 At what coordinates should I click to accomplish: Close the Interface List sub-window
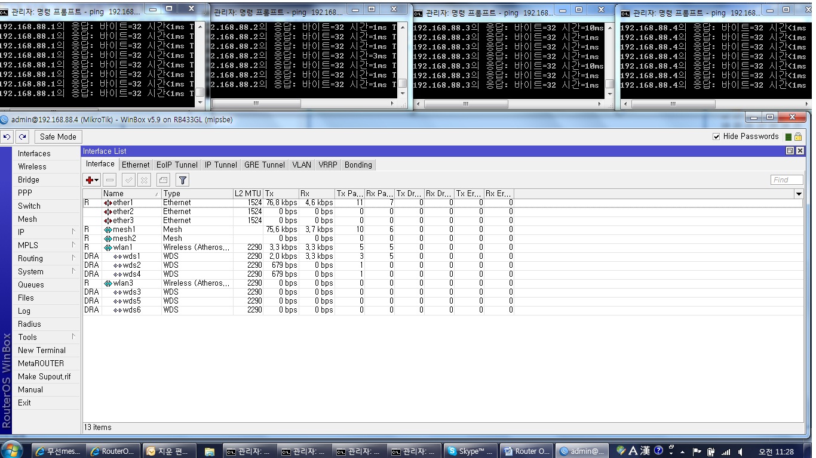pyautogui.click(x=800, y=151)
